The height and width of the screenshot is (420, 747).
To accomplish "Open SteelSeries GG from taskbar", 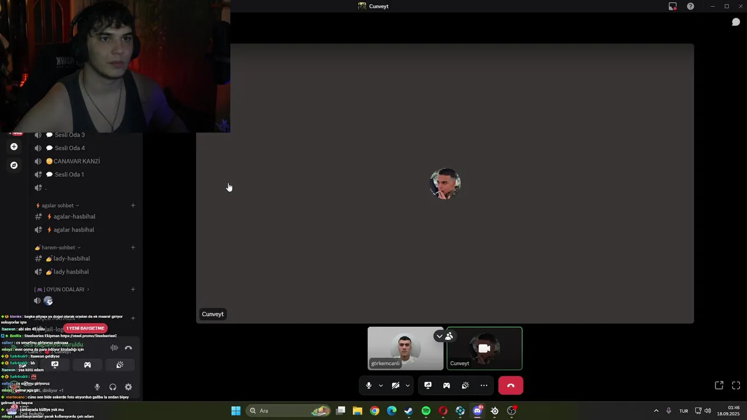I will [x=495, y=411].
